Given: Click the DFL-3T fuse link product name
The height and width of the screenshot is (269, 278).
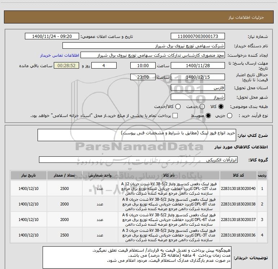Looking at the screenshot, I should (169, 235).
